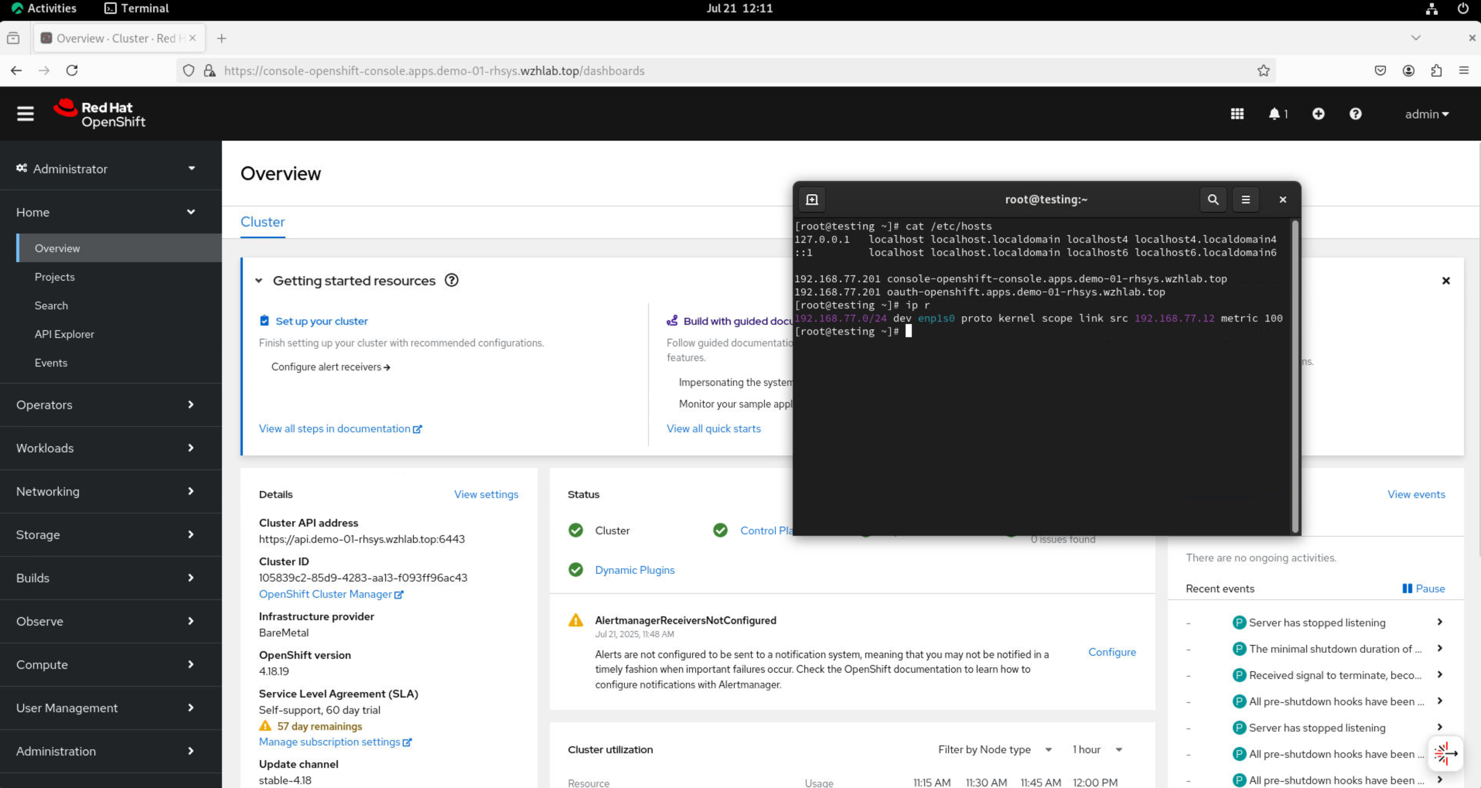Select Projects in the sidebar
The image size is (1481, 788).
click(55, 277)
